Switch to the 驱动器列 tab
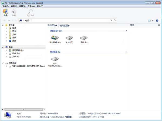 coord(52,25)
